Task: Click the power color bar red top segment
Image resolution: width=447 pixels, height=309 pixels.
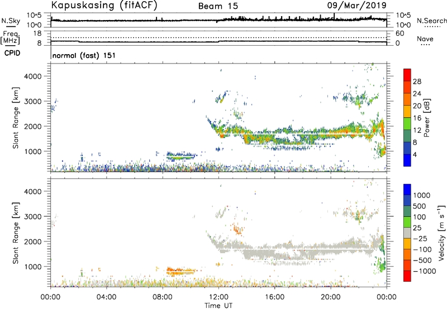Action: (x=407, y=74)
